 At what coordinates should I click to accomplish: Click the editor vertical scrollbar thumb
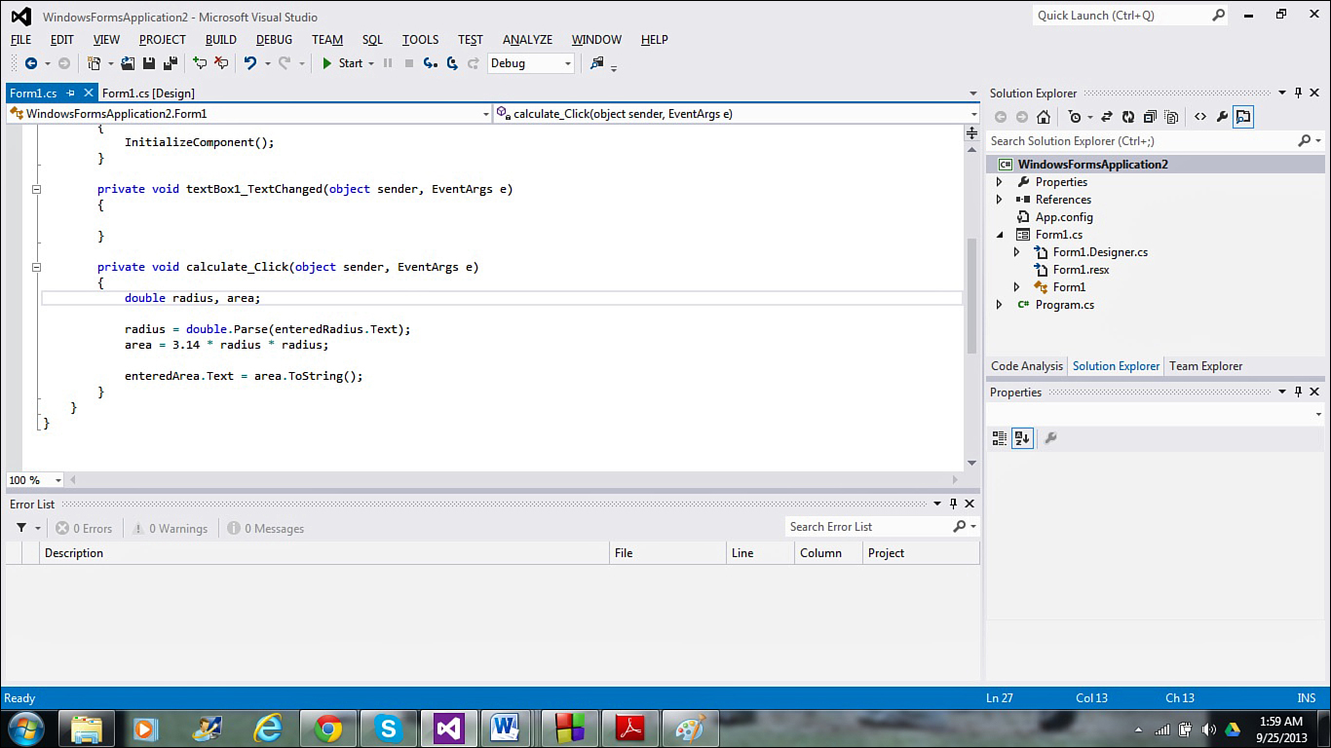point(971,295)
